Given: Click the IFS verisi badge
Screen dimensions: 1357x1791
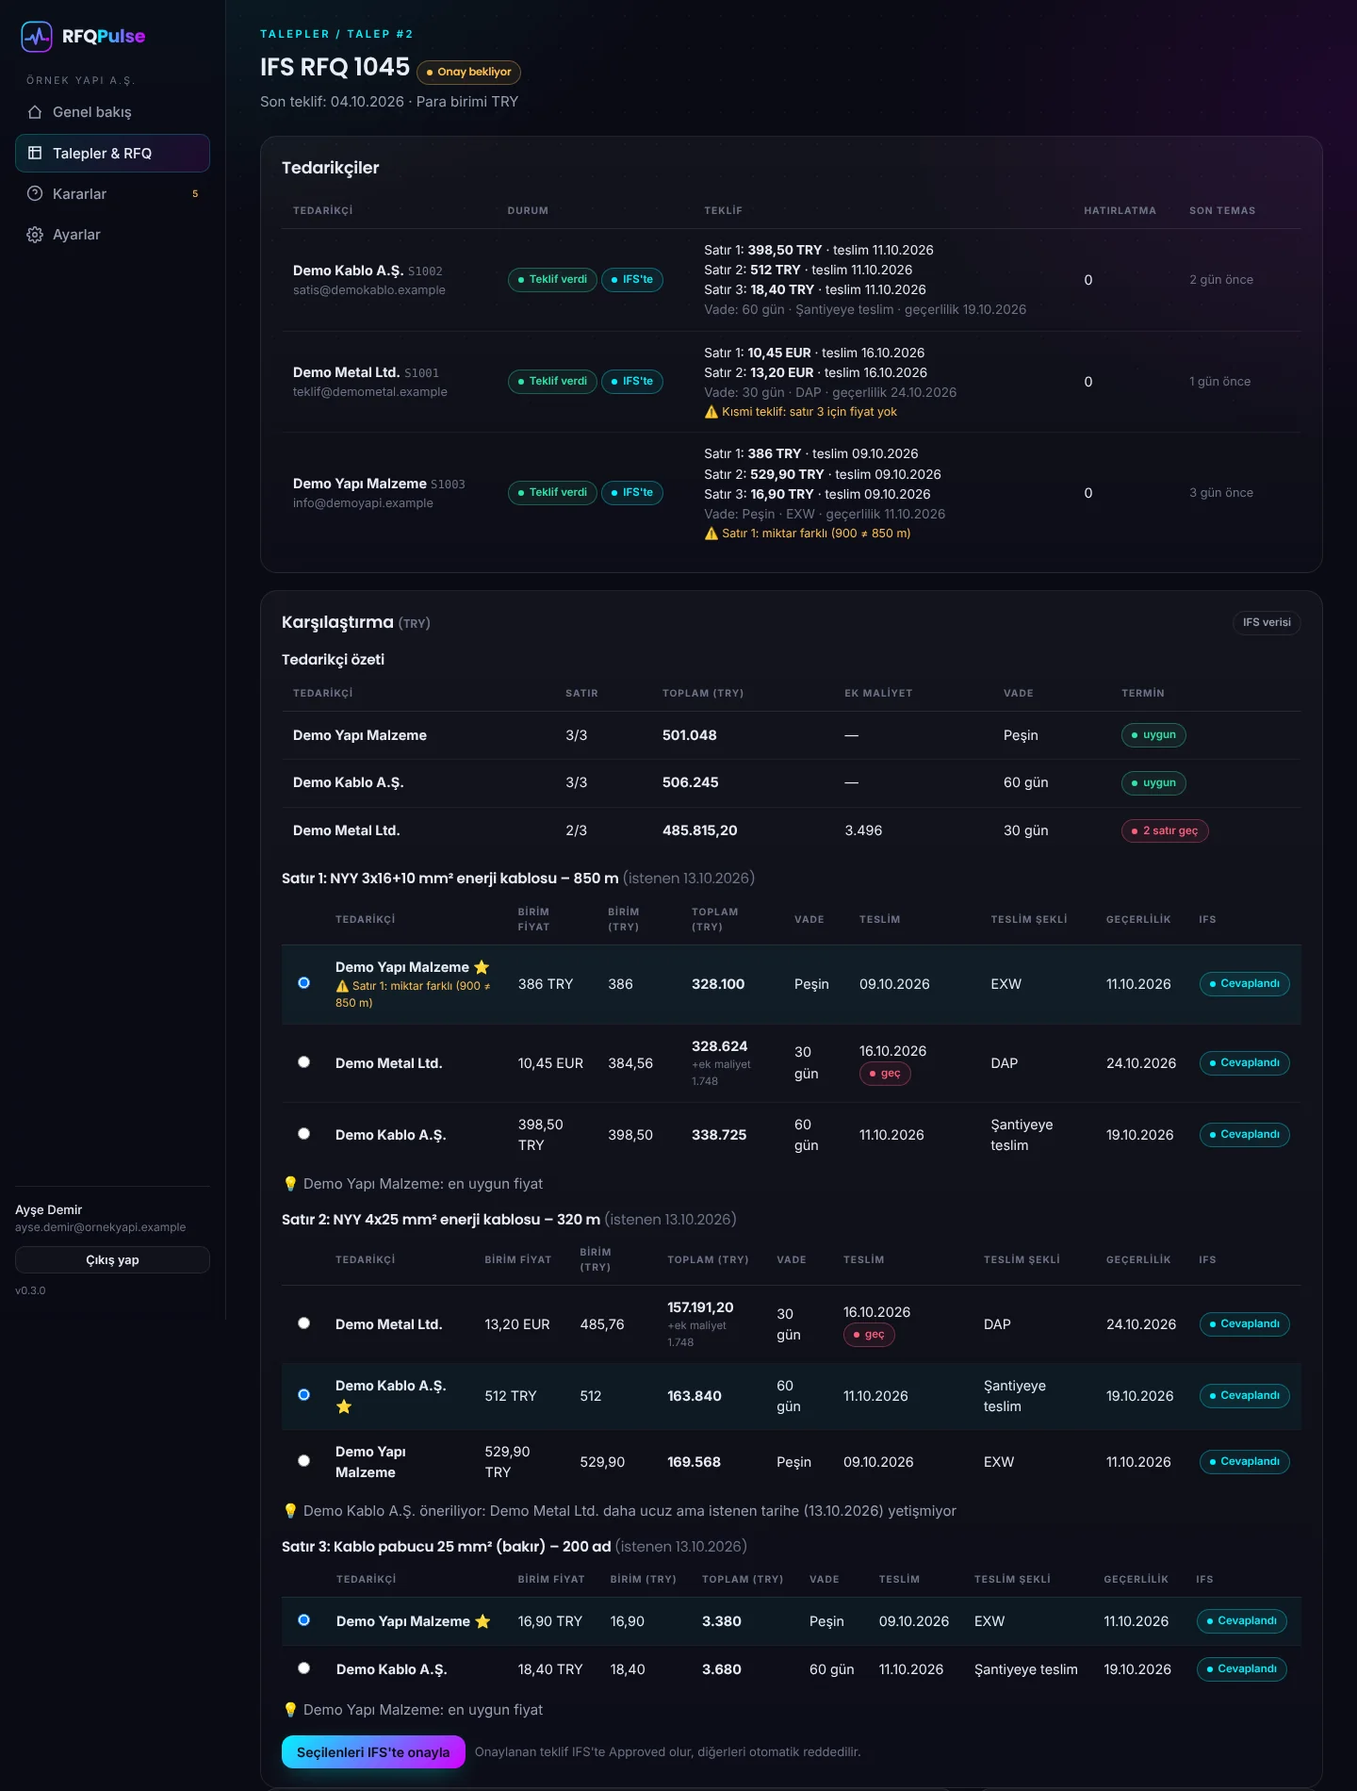Looking at the screenshot, I should coord(1267,623).
